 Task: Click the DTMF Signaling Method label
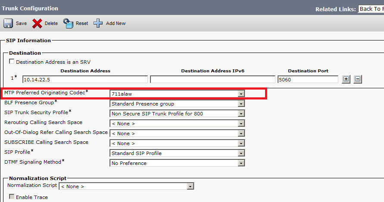pos(33,162)
